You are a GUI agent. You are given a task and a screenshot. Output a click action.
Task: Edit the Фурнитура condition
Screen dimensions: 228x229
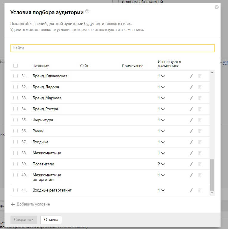tap(191, 120)
